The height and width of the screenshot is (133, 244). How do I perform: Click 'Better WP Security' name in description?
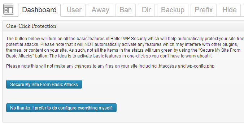[x=128, y=39]
